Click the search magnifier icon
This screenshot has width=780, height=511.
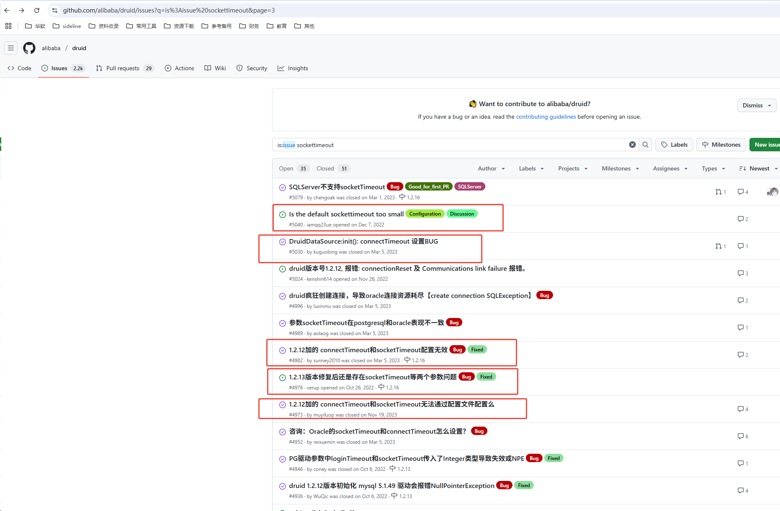tap(645, 145)
